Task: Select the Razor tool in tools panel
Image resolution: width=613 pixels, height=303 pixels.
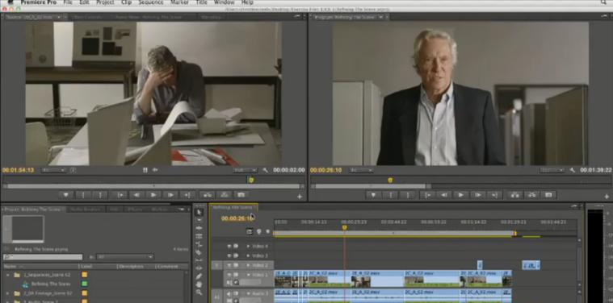Action: pyautogui.click(x=199, y=252)
